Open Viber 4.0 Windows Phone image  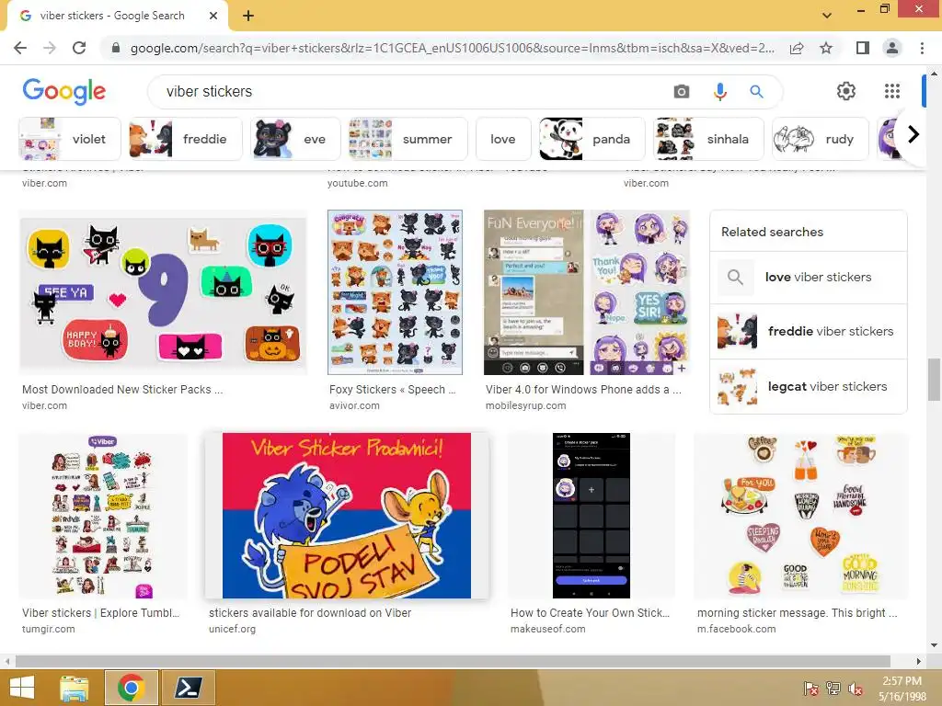tap(587, 292)
